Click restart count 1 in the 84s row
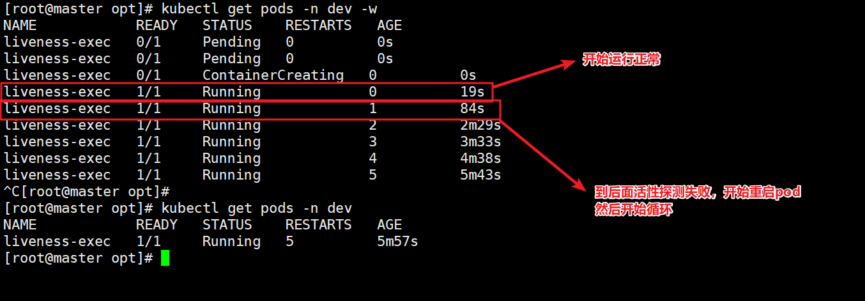 tap(372, 109)
